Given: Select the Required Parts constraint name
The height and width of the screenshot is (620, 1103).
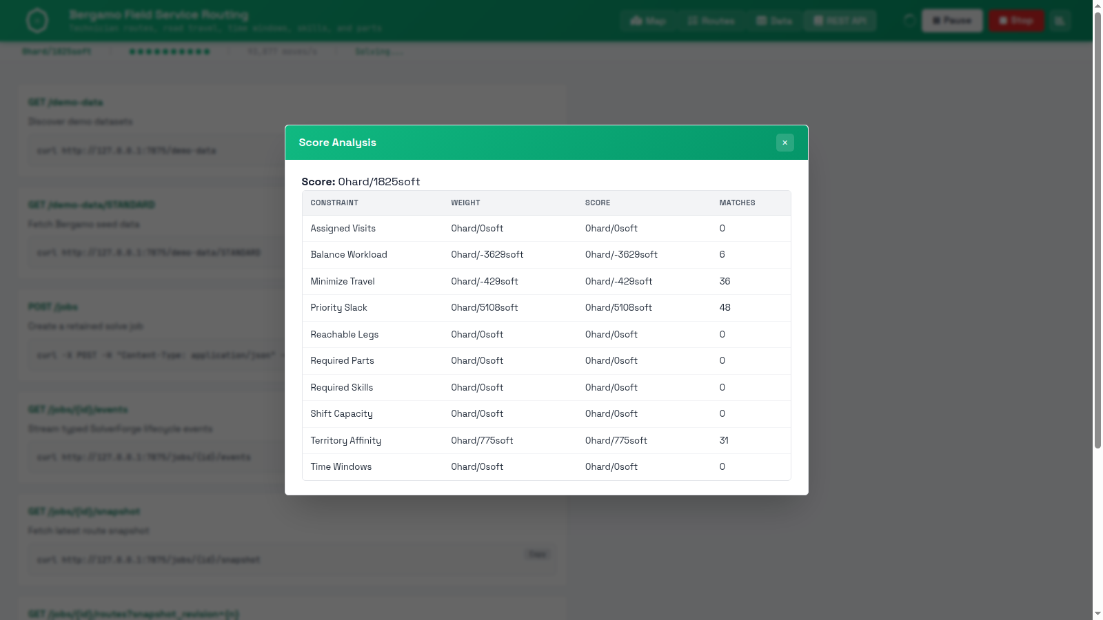Looking at the screenshot, I should (342, 361).
